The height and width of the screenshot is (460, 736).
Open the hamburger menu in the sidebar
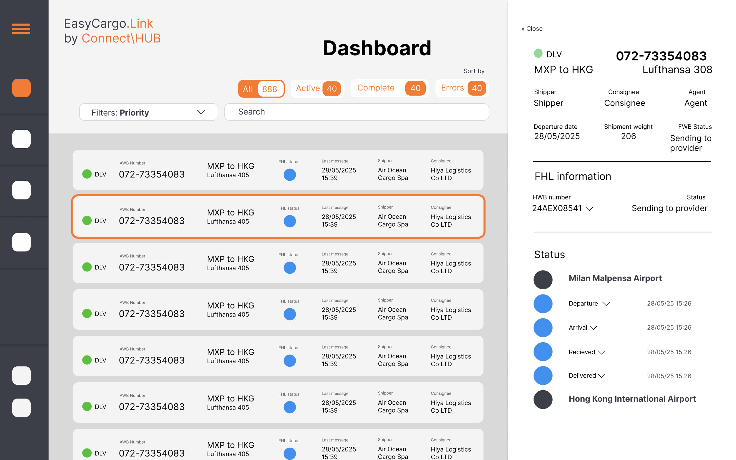21,29
